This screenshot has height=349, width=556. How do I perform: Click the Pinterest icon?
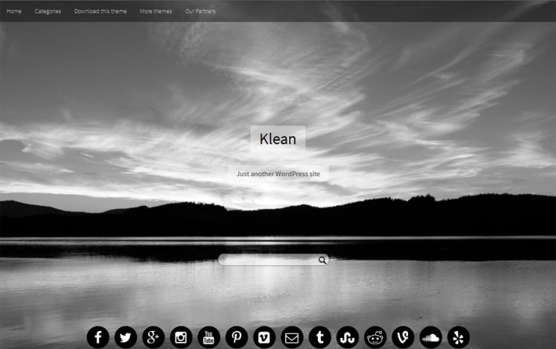236,337
